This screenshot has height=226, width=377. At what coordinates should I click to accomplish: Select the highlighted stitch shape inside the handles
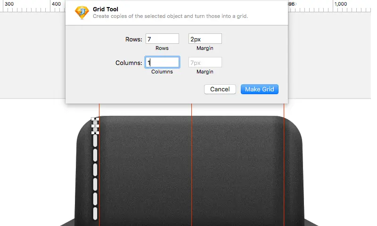click(x=95, y=126)
